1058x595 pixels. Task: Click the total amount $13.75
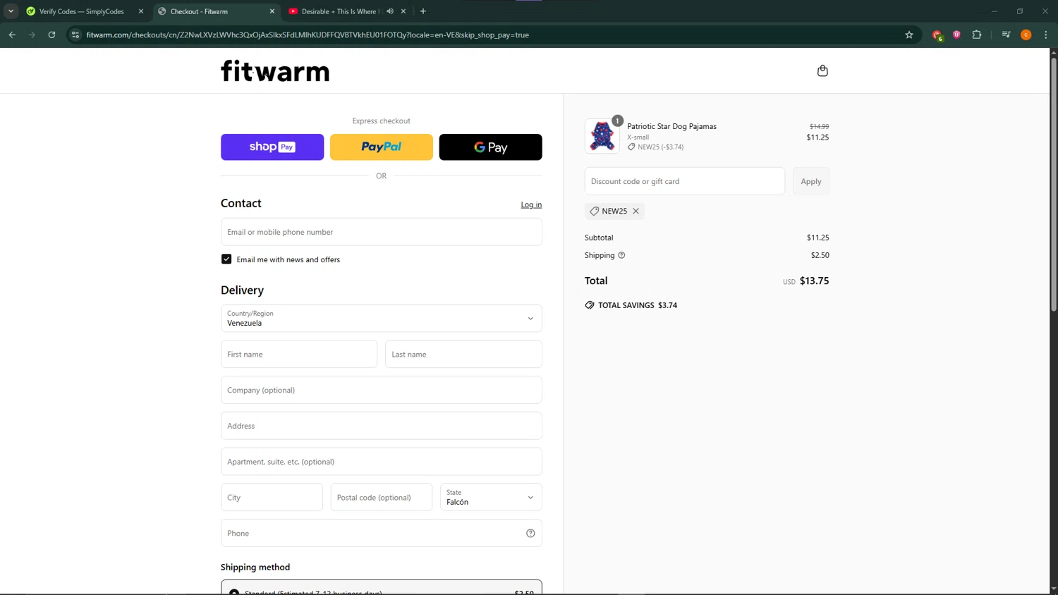[814, 281]
